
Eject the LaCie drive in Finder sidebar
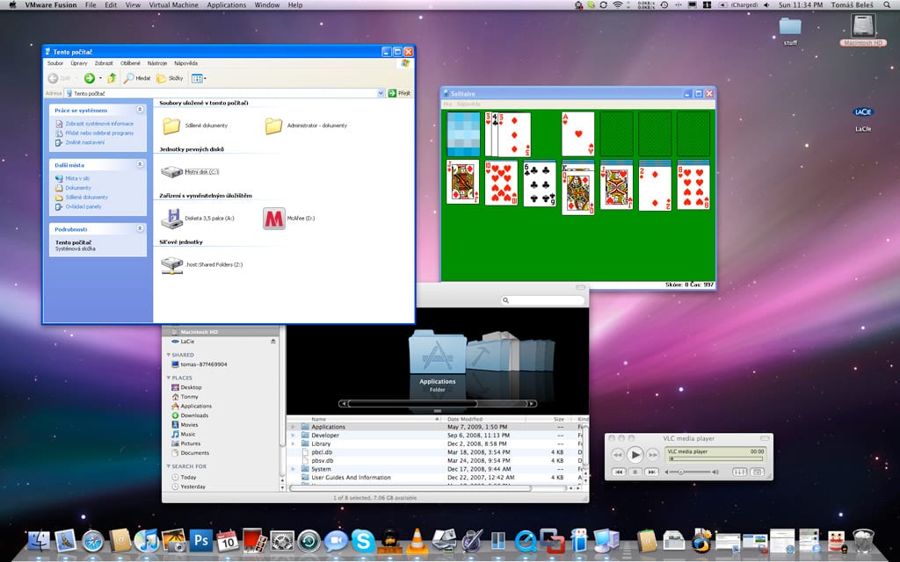point(273,342)
